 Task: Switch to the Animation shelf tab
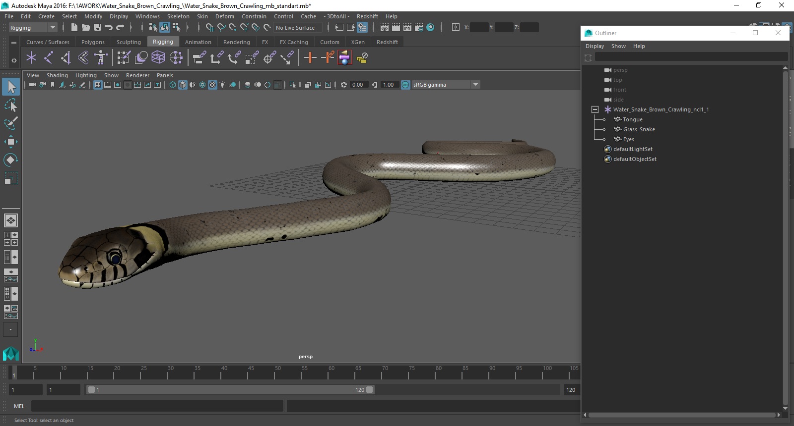tap(198, 42)
